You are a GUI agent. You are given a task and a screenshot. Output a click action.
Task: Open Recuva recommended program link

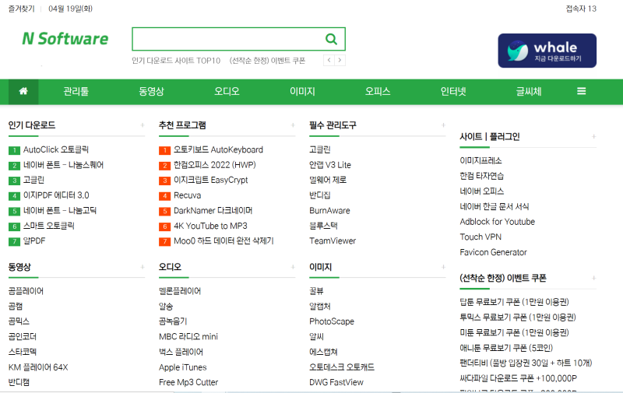[x=188, y=195]
